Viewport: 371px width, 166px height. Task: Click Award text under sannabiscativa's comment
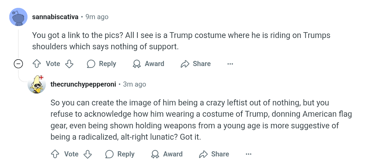[x=154, y=64]
